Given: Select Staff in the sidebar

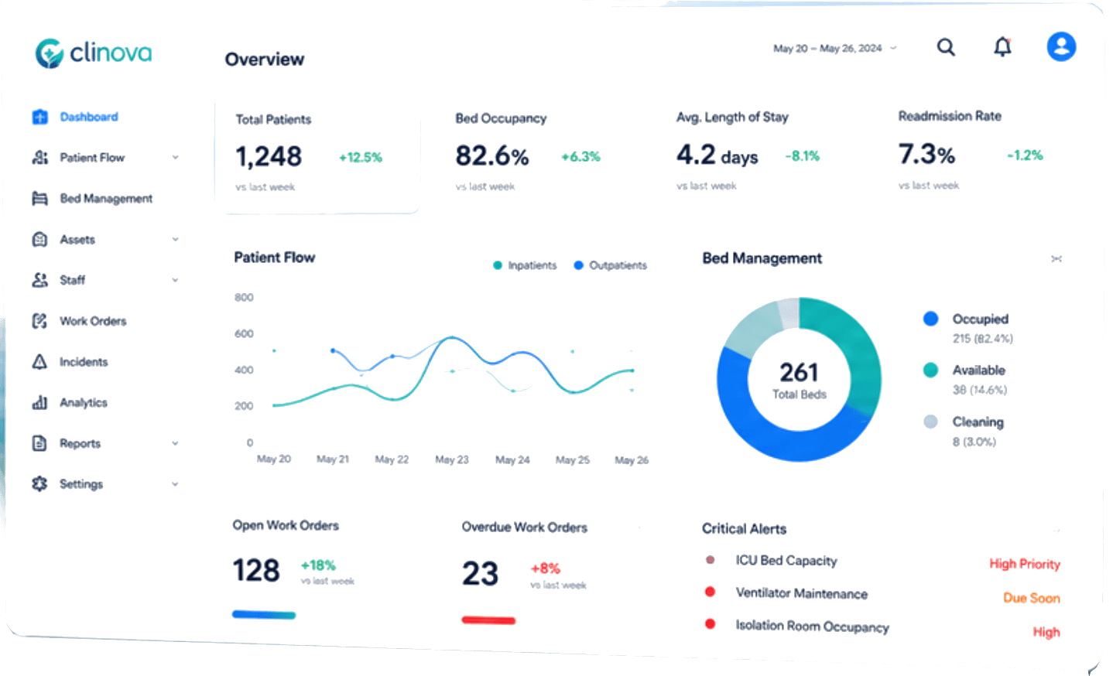Looking at the screenshot, I should click(x=73, y=280).
